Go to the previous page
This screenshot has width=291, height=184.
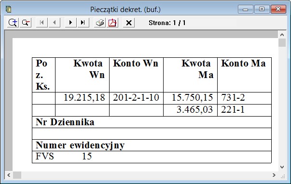55,23
